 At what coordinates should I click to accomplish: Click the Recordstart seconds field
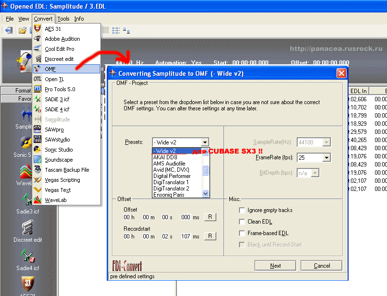165,237
